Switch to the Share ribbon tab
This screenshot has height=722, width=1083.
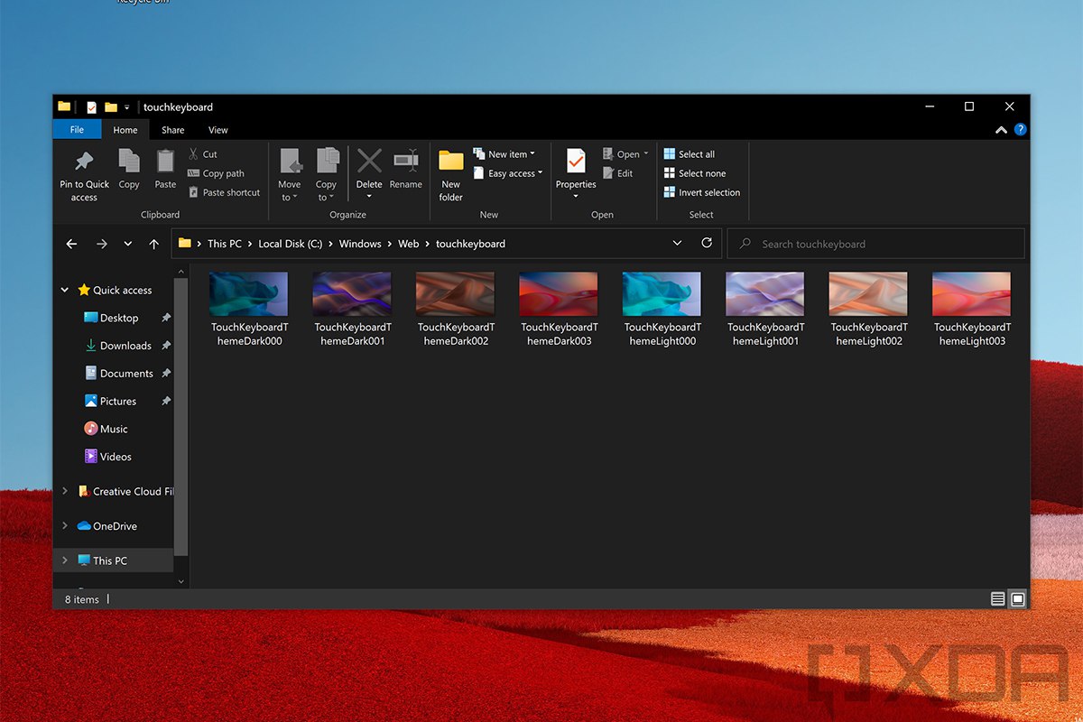pos(173,130)
